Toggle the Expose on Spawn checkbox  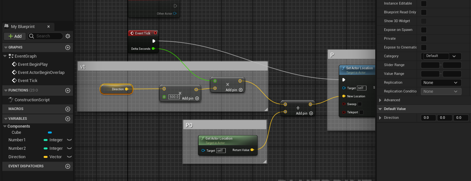point(424,30)
